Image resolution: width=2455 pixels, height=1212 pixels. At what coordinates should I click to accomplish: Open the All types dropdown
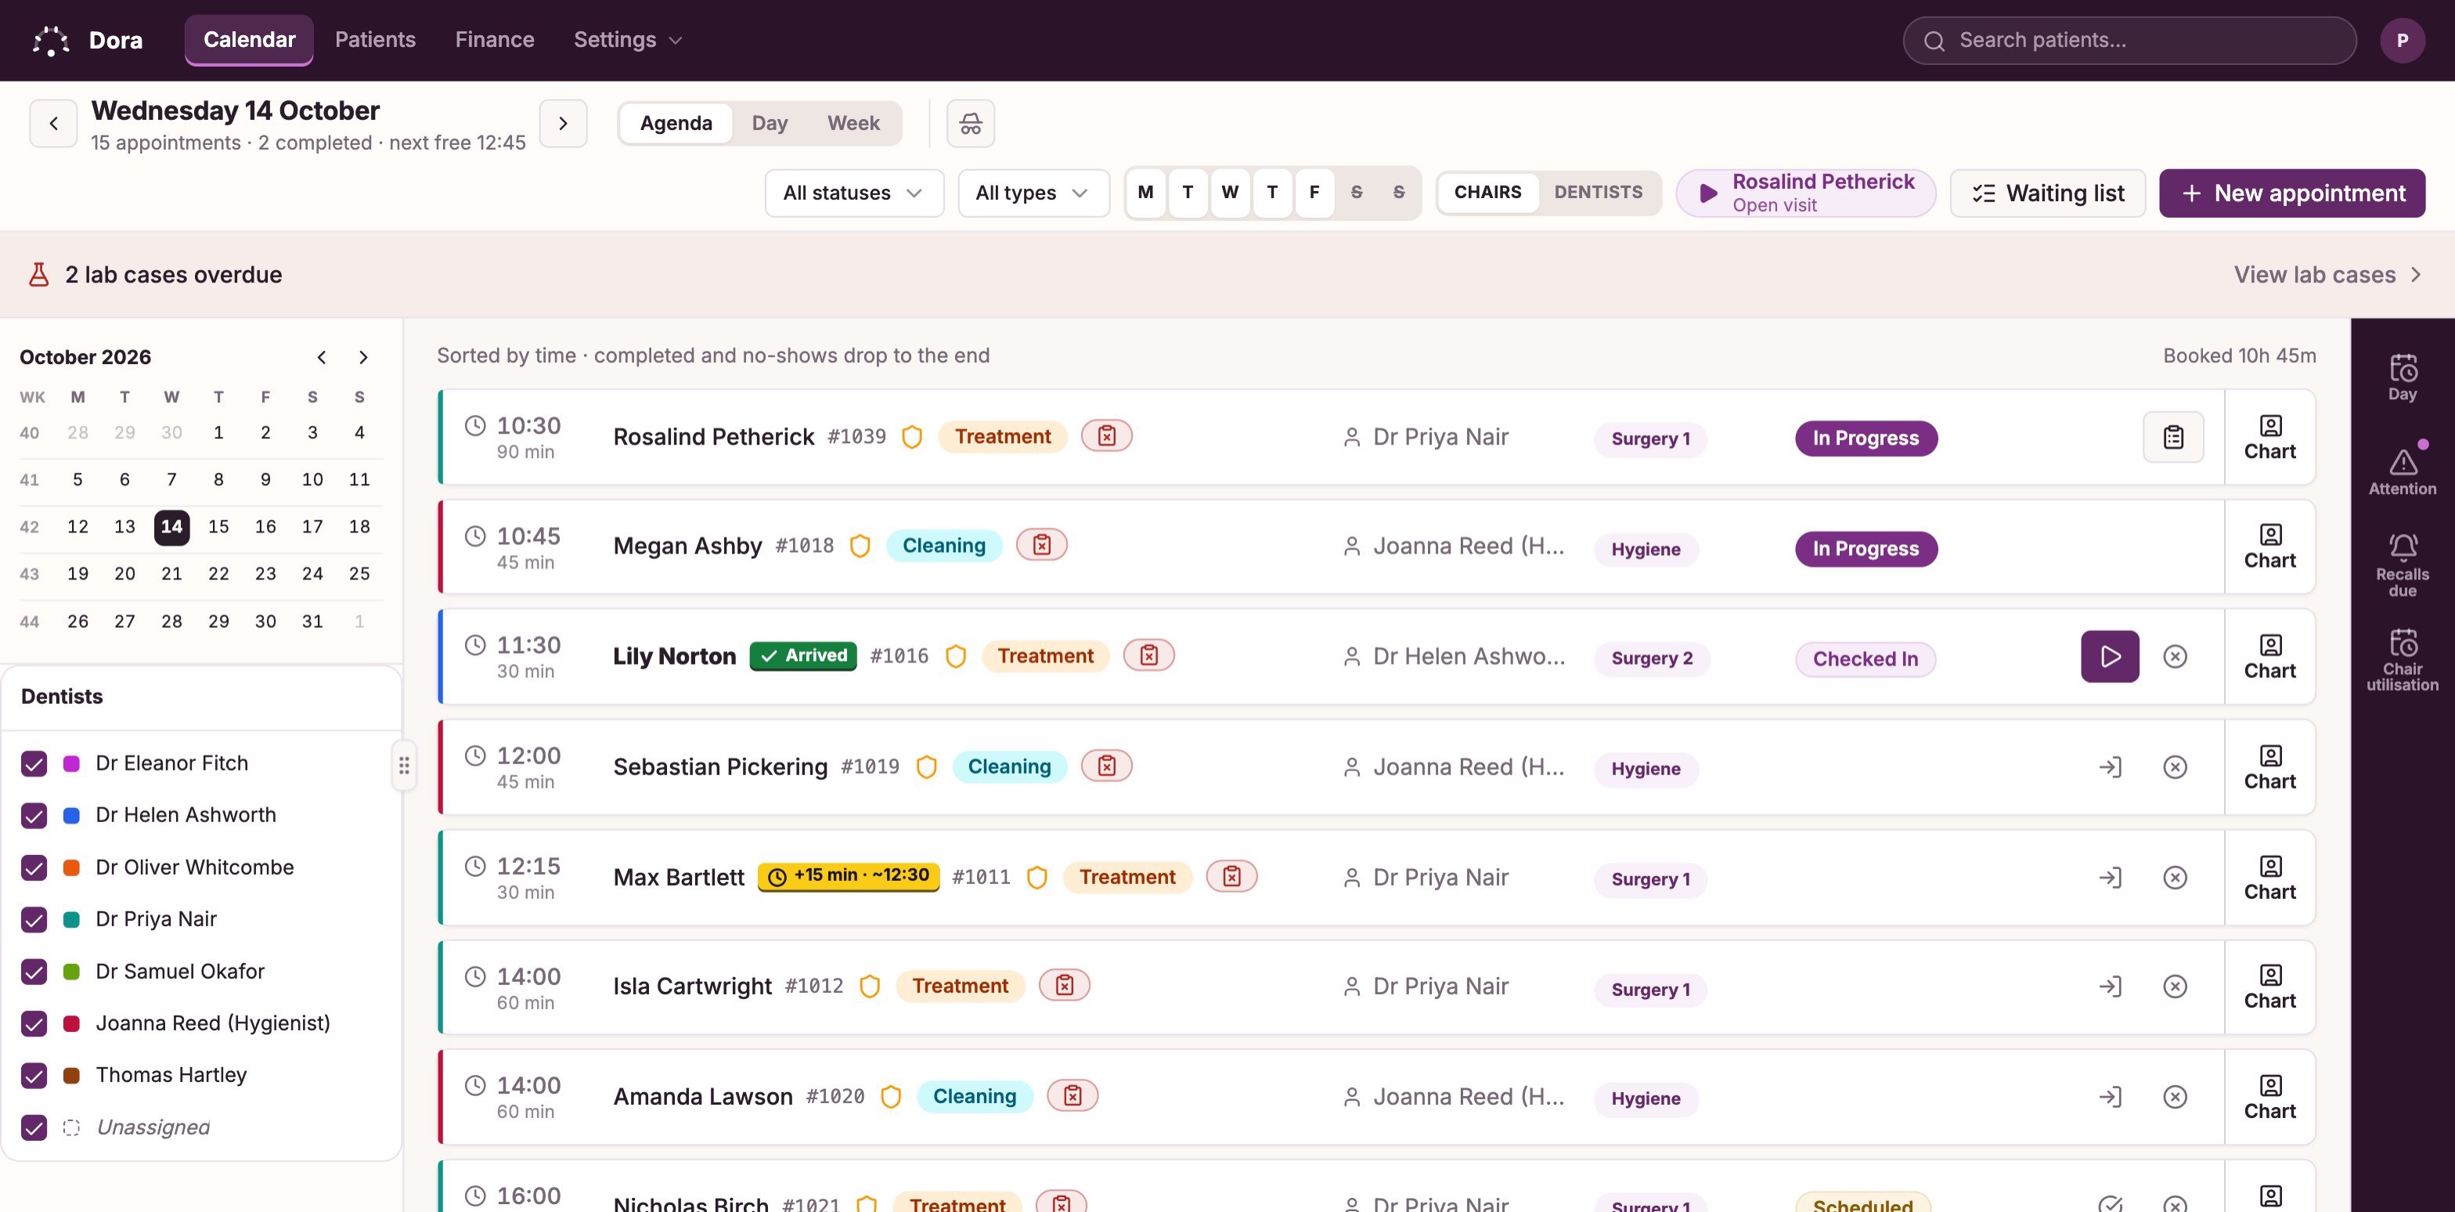[x=1033, y=193]
